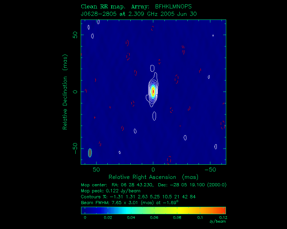Click the 'Relative Right Ascension (mas)' axis label
The image size is (287, 229).
(153, 177)
